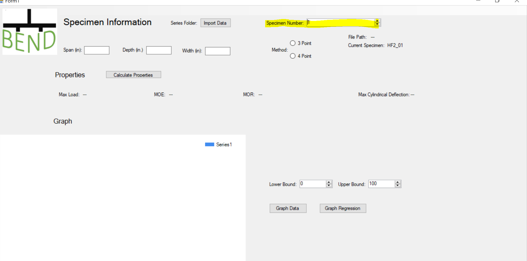Click the Import Data button
The image size is (527, 261).
point(215,23)
